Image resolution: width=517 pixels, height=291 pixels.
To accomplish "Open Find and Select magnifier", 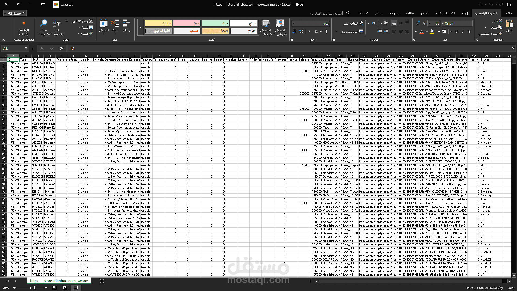I will point(44,28).
